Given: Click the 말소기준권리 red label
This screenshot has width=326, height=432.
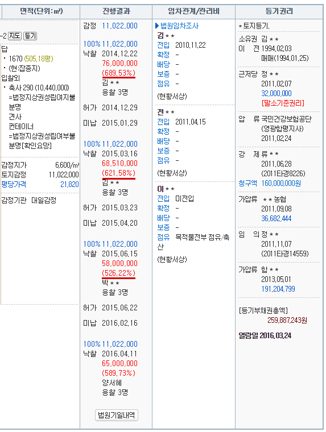Looking at the screenshot, I should [283, 103].
